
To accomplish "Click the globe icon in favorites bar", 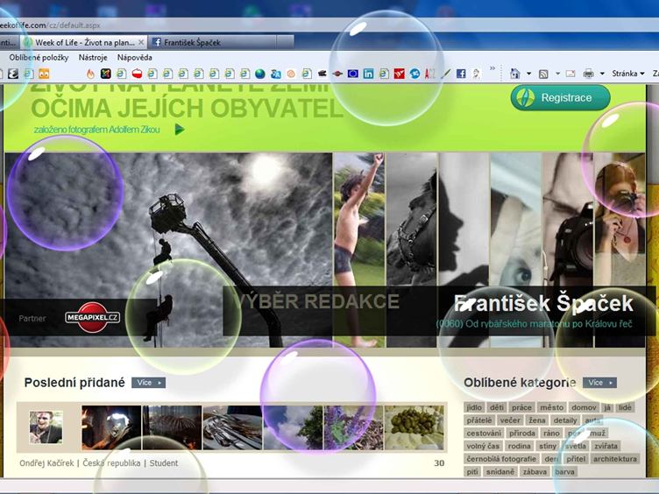I will tap(260, 74).
